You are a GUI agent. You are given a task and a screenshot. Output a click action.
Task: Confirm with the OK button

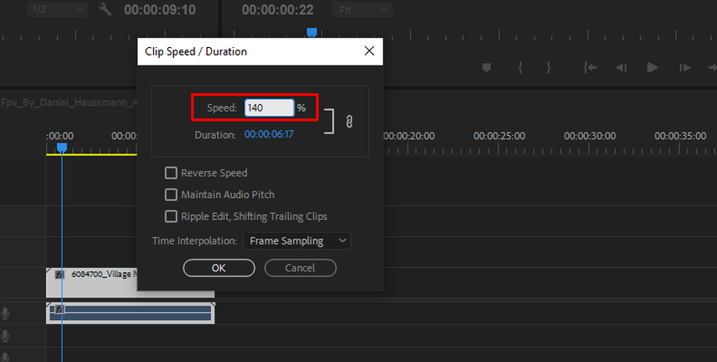219,268
